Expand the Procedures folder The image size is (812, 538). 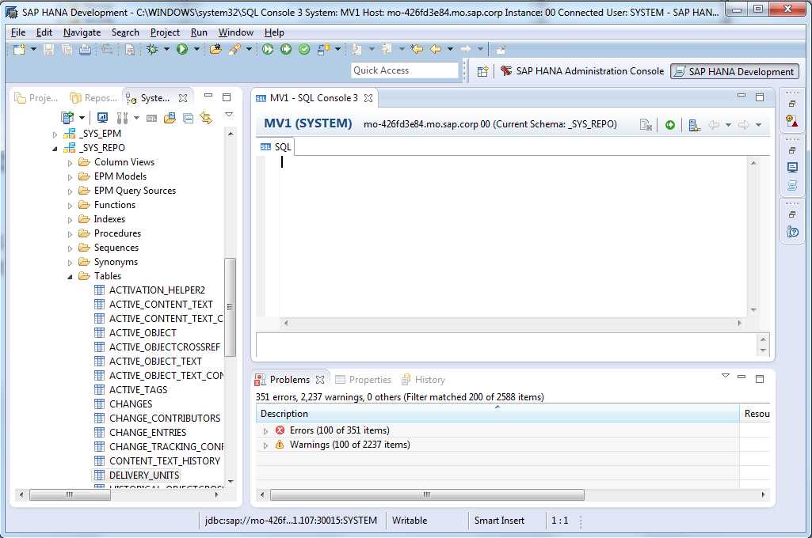click(x=70, y=234)
